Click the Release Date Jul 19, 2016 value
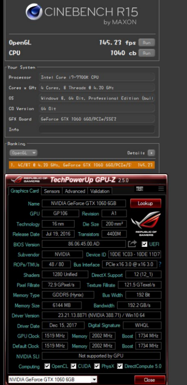Screen dimensions: 187x385 click(x=58, y=234)
